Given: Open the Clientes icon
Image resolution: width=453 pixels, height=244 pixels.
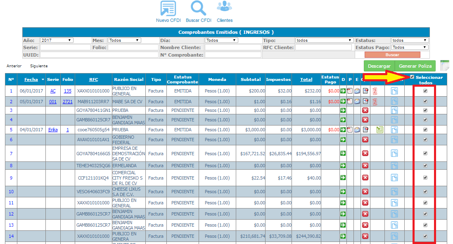Looking at the screenshot, I should point(225,6).
